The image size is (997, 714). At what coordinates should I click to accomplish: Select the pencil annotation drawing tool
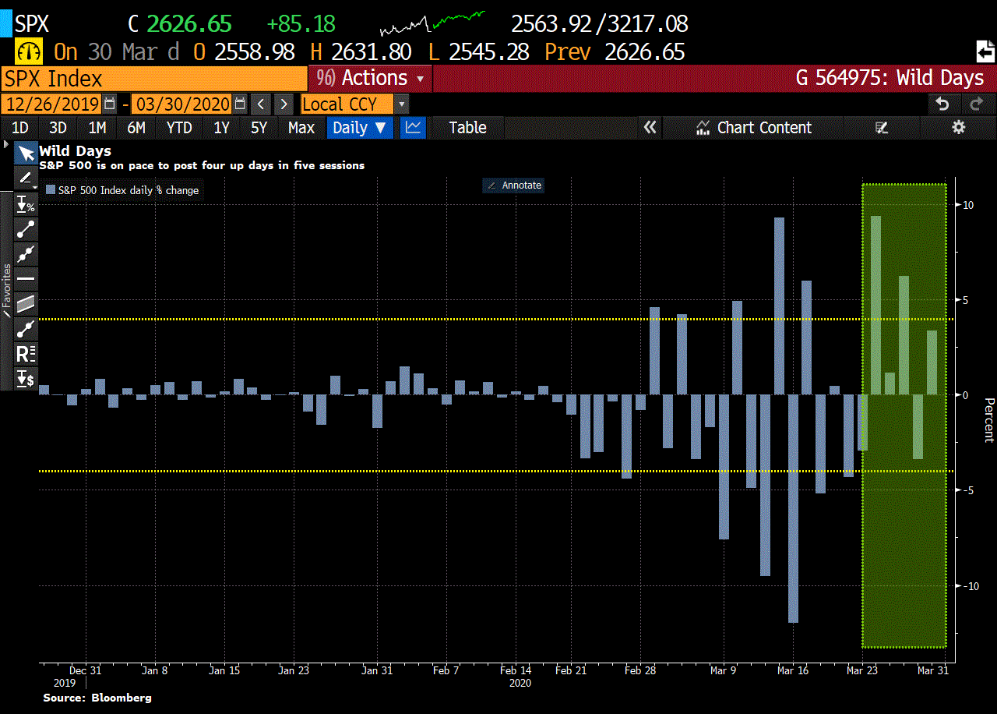(x=26, y=178)
